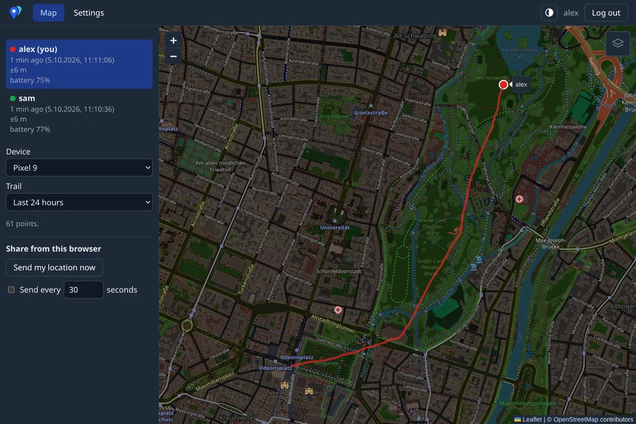The height and width of the screenshot is (424, 636).
Task: Open the map layers control
Action: click(x=617, y=43)
